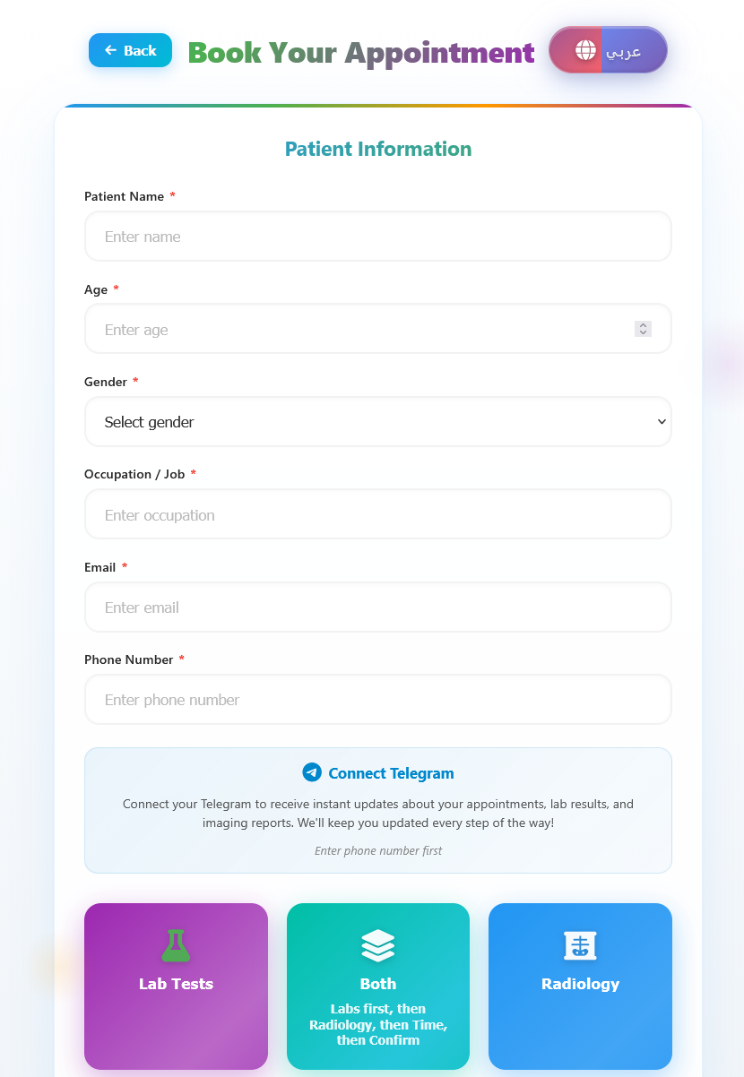The width and height of the screenshot is (744, 1077).
Task: Focus the Phone Number field
Action: pos(377,700)
